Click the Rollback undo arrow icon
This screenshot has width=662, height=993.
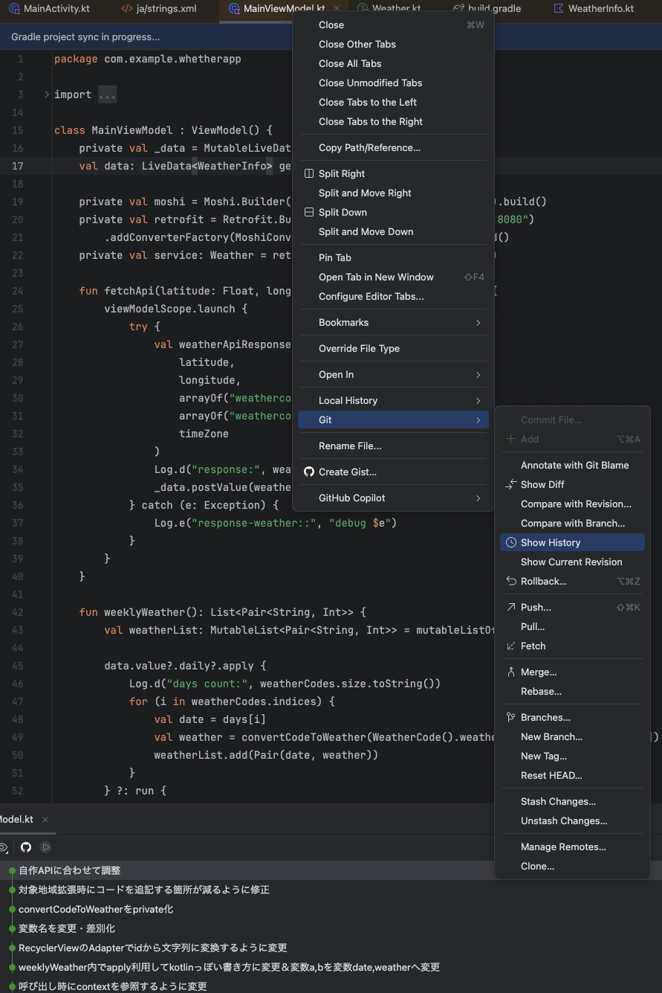(511, 581)
